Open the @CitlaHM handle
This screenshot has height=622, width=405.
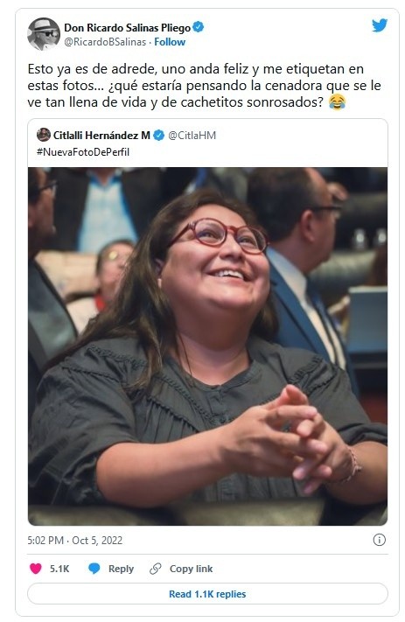(192, 136)
